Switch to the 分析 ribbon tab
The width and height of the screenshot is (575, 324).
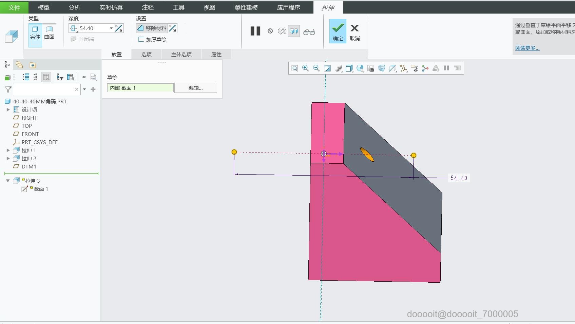[74, 7]
